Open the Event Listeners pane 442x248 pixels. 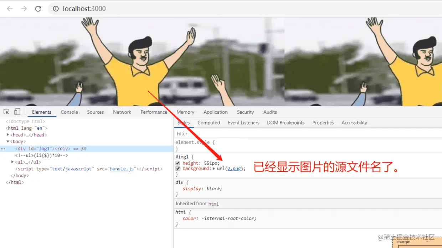tap(244, 123)
